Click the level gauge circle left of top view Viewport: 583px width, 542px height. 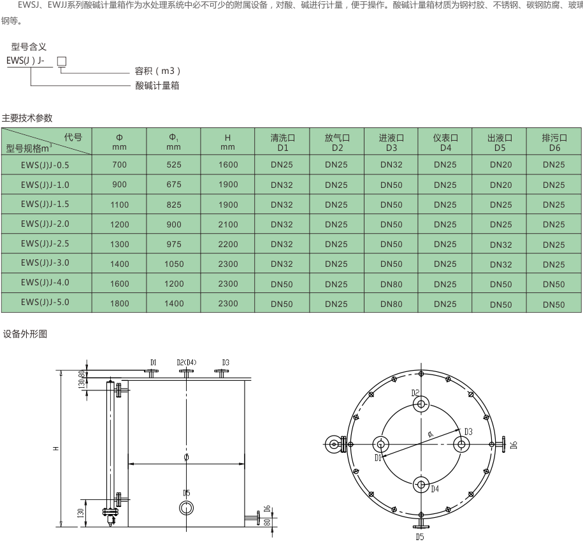[333, 445]
